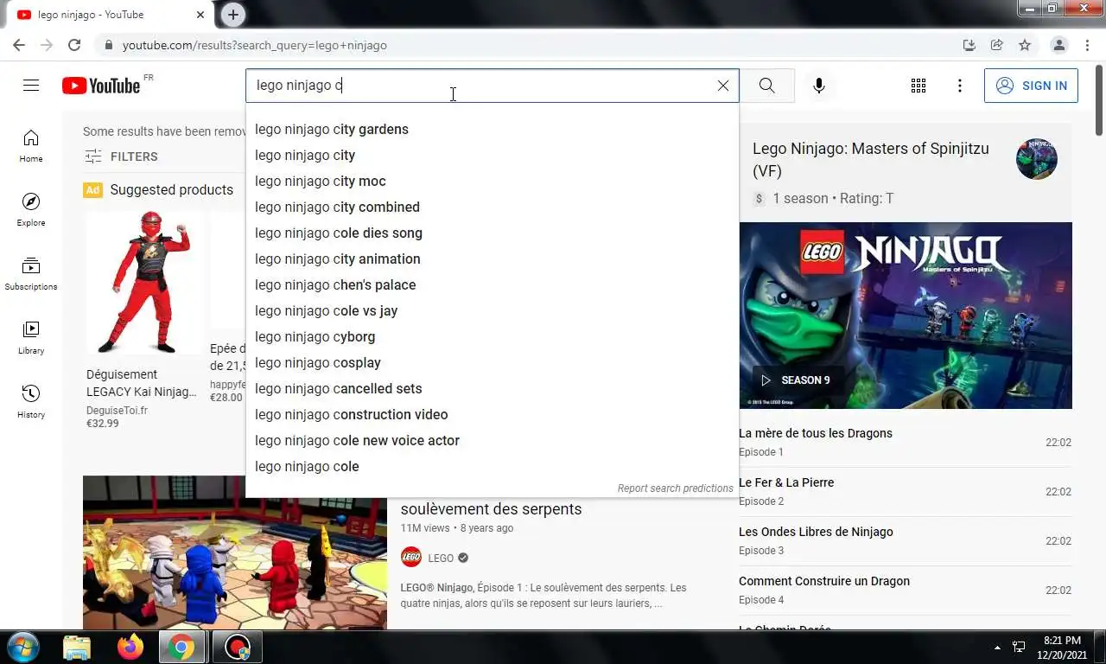Choose suggestion 'lego ninjago cosplay'
This screenshot has width=1106, height=664.
493,363
